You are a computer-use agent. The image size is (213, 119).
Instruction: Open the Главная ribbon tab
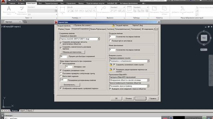[x=12, y=3]
